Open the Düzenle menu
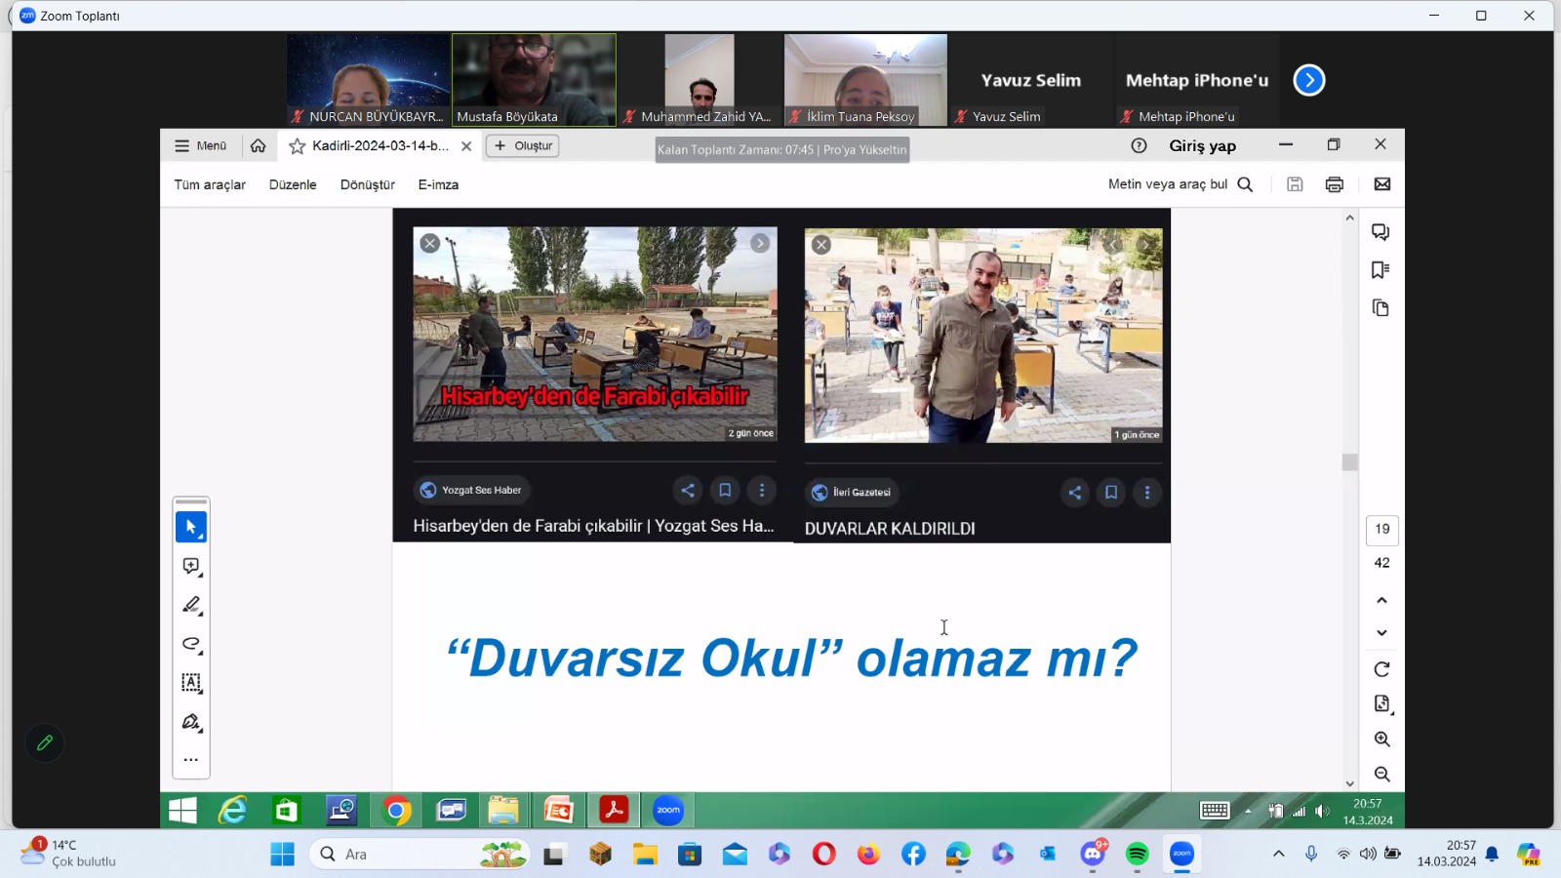Screen dimensions: 1561x878 pyautogui.click(x=293, y=184)
